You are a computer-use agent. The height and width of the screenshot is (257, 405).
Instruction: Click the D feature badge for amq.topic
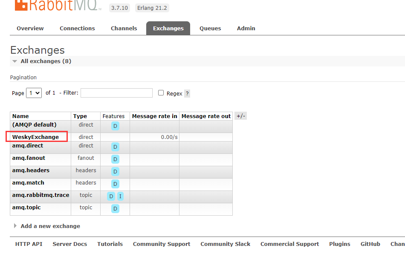coord(115,209)
